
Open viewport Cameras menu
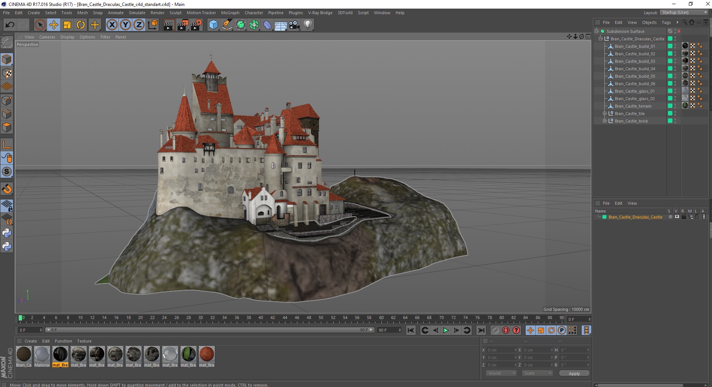(47, 37)
